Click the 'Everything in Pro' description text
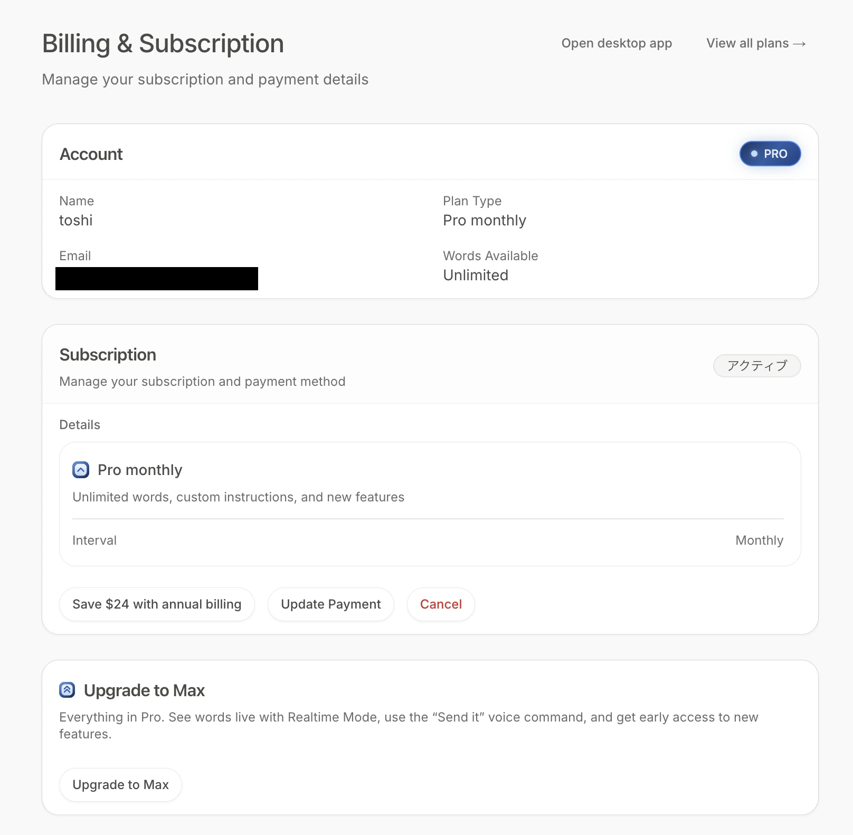The width and height of the screenshot is (853, 835). (x=409, y=725)
